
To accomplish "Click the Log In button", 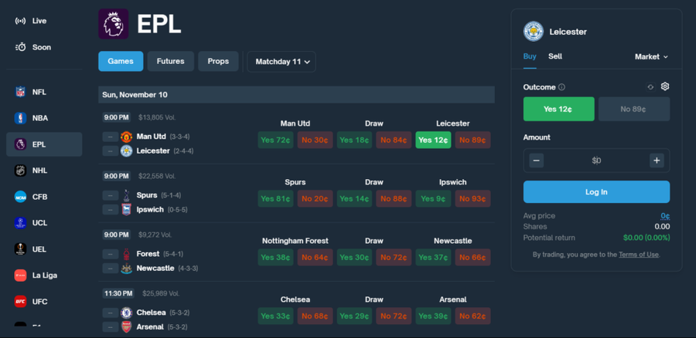I will (x=596, y=192).
